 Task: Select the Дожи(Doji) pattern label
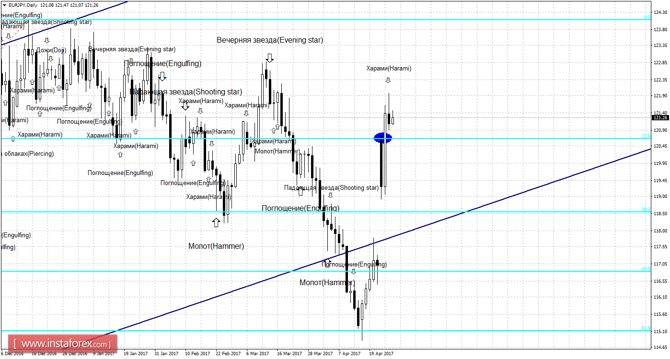(51, 50)
